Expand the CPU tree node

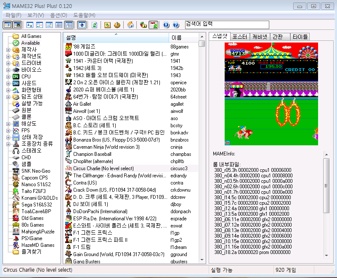click(8, 77)
